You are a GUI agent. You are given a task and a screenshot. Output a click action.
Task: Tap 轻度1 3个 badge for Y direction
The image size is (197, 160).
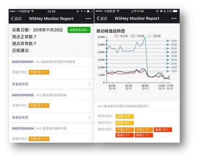pos(125,123)
